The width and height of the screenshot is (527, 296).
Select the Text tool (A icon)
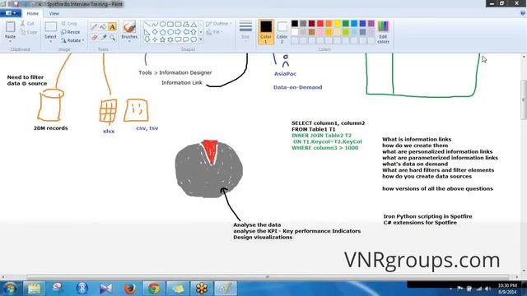pyautogui.click(x=112, y=27)
